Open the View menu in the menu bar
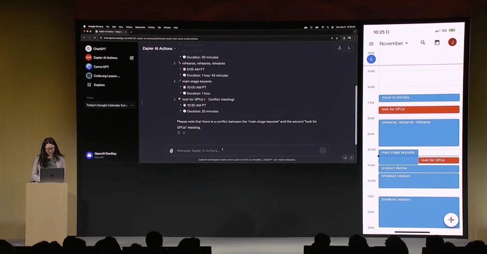This screenshot has width=487, height=254. pyautogui.click(x=121, y=27)
